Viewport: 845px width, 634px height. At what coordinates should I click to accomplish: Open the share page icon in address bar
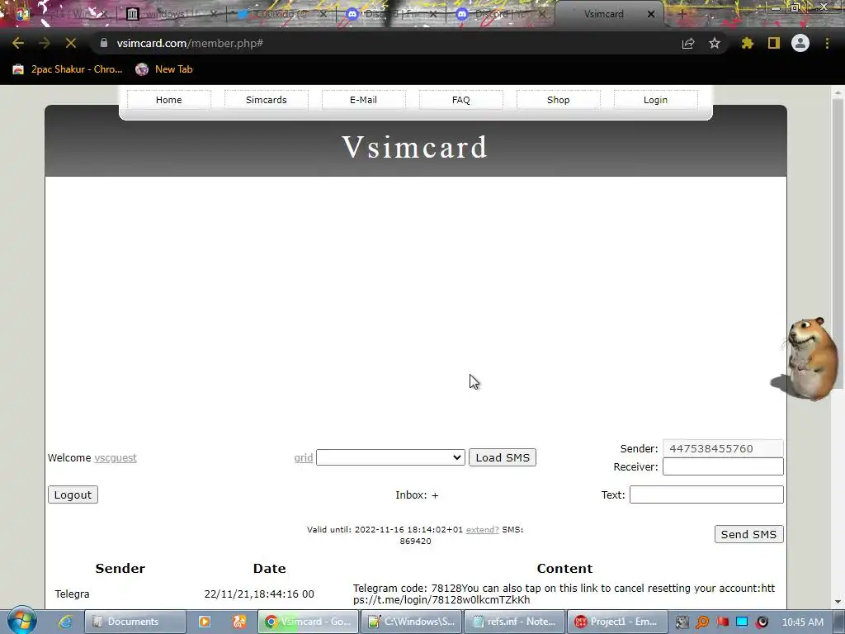pyautogui.click(x=688, y=44)
